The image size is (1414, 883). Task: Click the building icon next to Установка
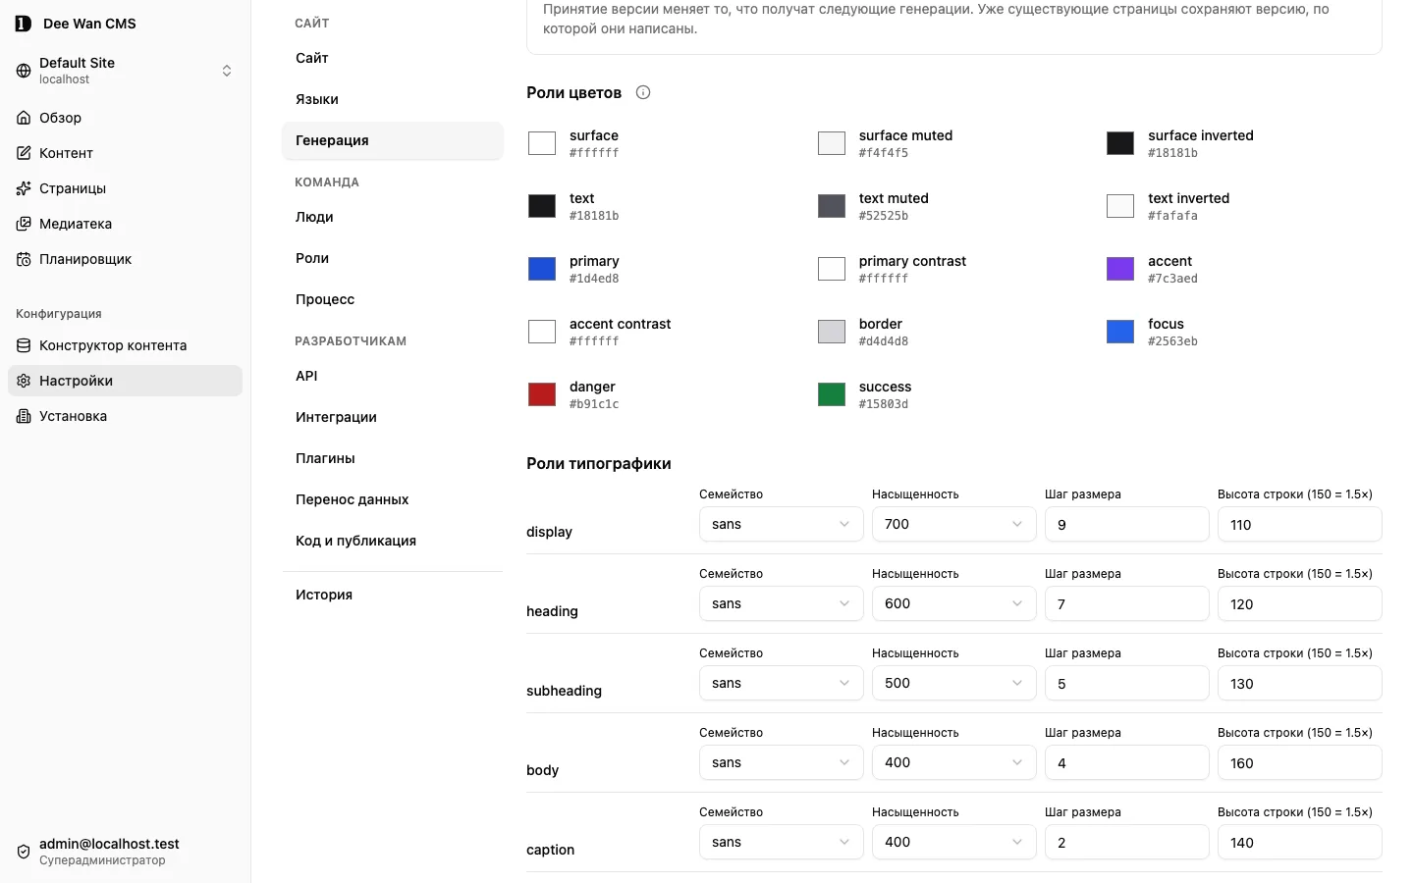click(24, 416)
